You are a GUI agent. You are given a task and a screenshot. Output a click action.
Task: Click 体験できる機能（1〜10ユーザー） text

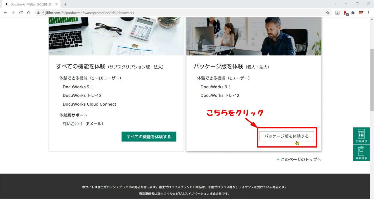click(x=90, y=78)
